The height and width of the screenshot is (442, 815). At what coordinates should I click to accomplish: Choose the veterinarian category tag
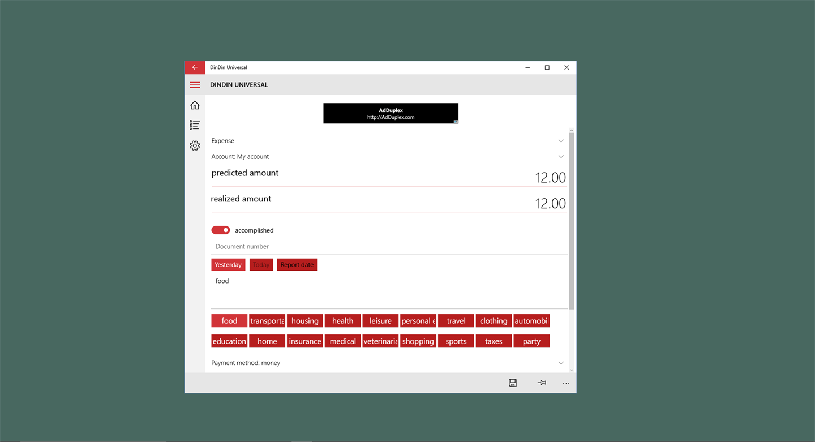[380, 341]
